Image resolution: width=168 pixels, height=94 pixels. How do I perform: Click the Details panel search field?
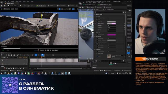108,12
